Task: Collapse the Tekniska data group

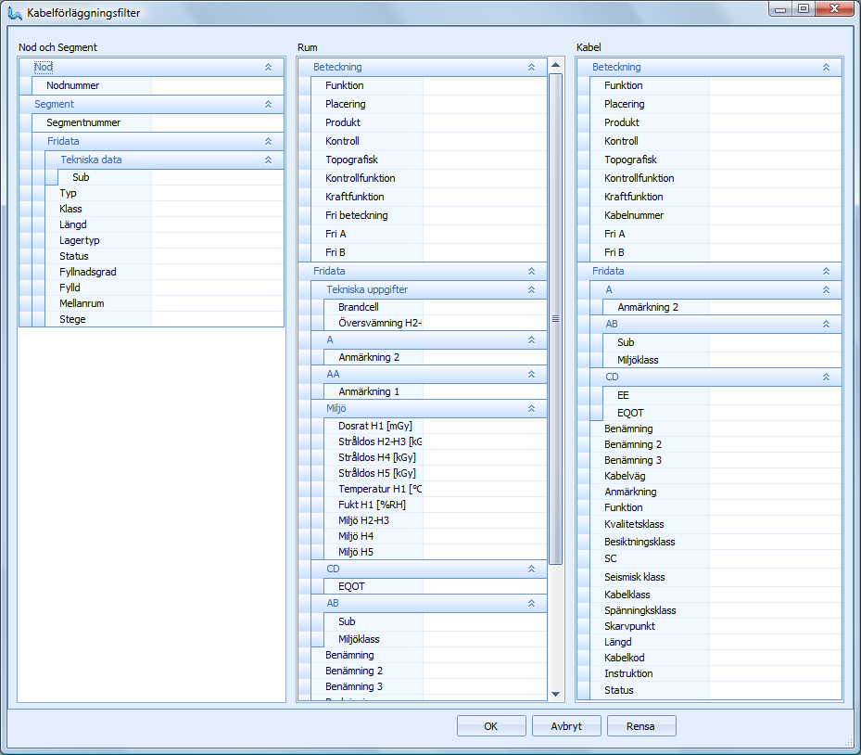Action: (x=268, y=160)
